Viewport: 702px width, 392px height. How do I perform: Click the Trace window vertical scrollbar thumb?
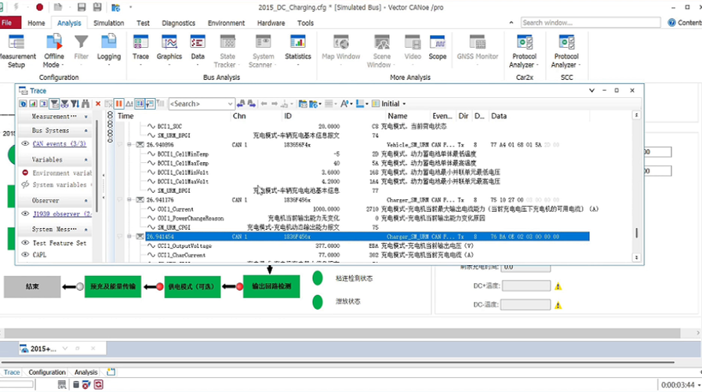636,233
